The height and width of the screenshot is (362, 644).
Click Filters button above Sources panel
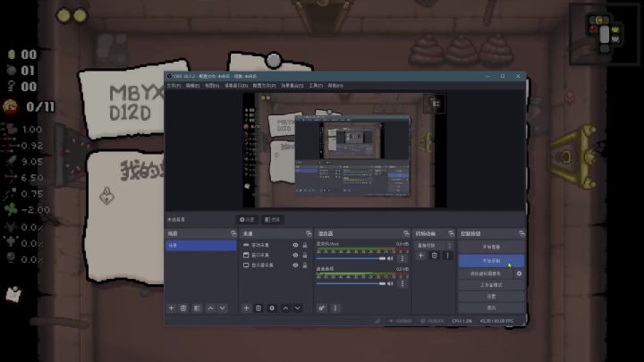pyautogui.click(x=272, y=220)
